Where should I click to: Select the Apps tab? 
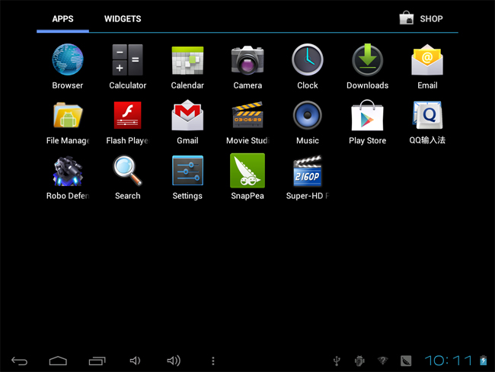(x=62, y=19)
